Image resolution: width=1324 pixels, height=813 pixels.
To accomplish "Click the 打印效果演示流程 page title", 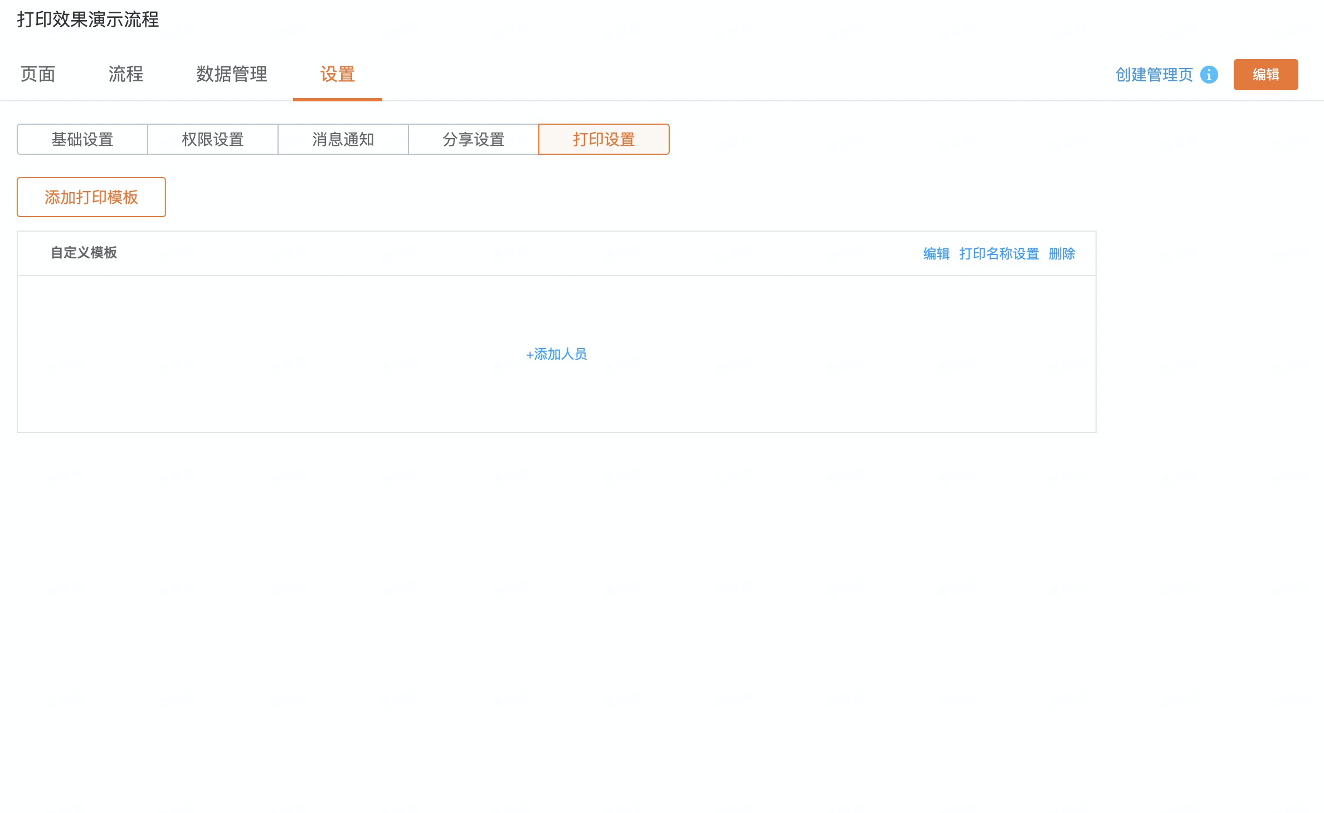I will [x=88, y=19].
